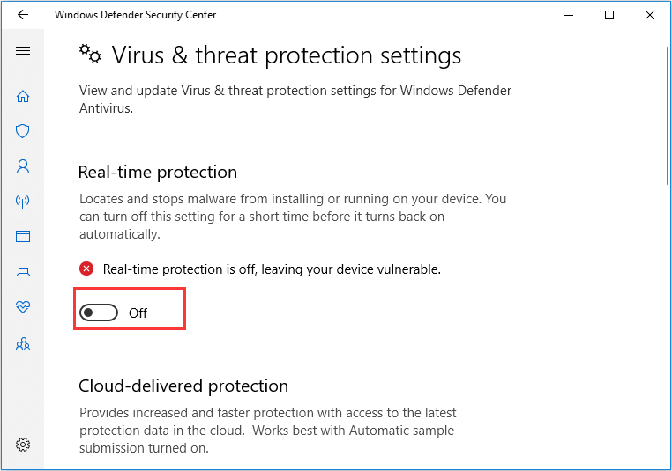Open Settings gear in sidebar

coord(23,444)
